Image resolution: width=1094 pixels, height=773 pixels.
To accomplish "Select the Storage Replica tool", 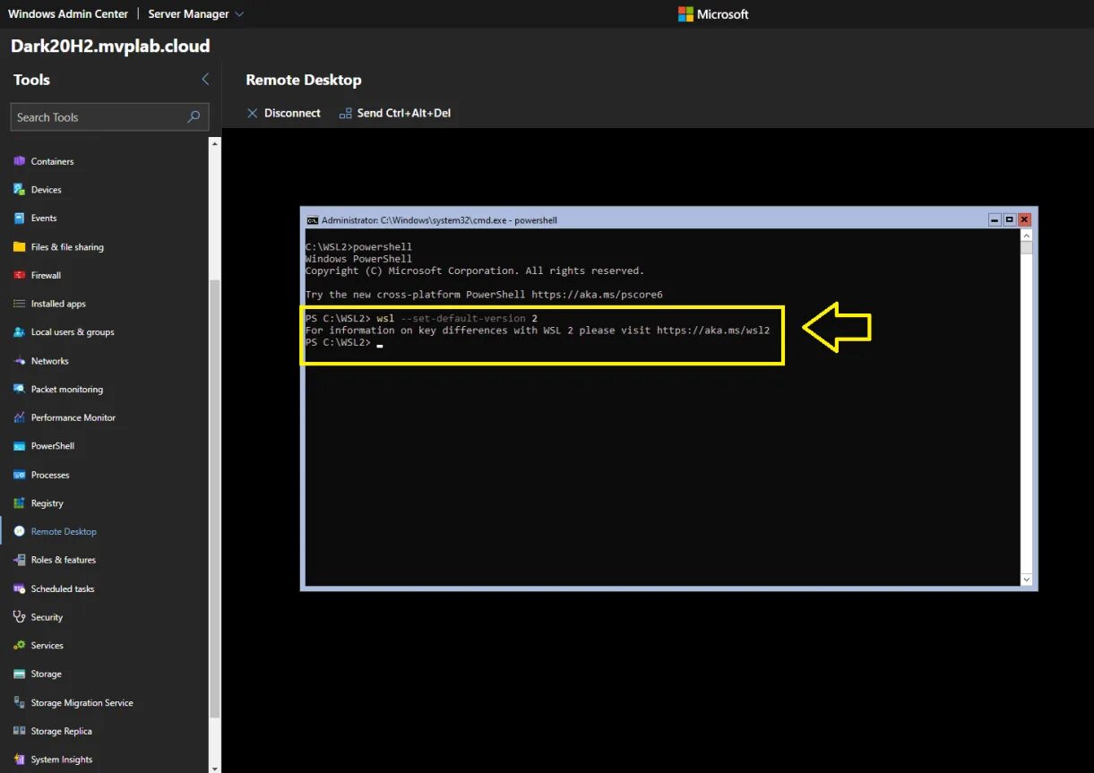I will tap(63, 731).
